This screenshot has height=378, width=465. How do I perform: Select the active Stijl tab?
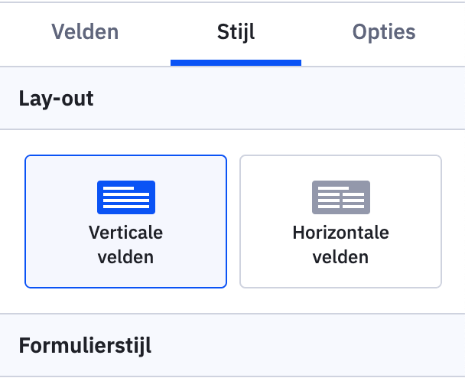tap(236, 31)
